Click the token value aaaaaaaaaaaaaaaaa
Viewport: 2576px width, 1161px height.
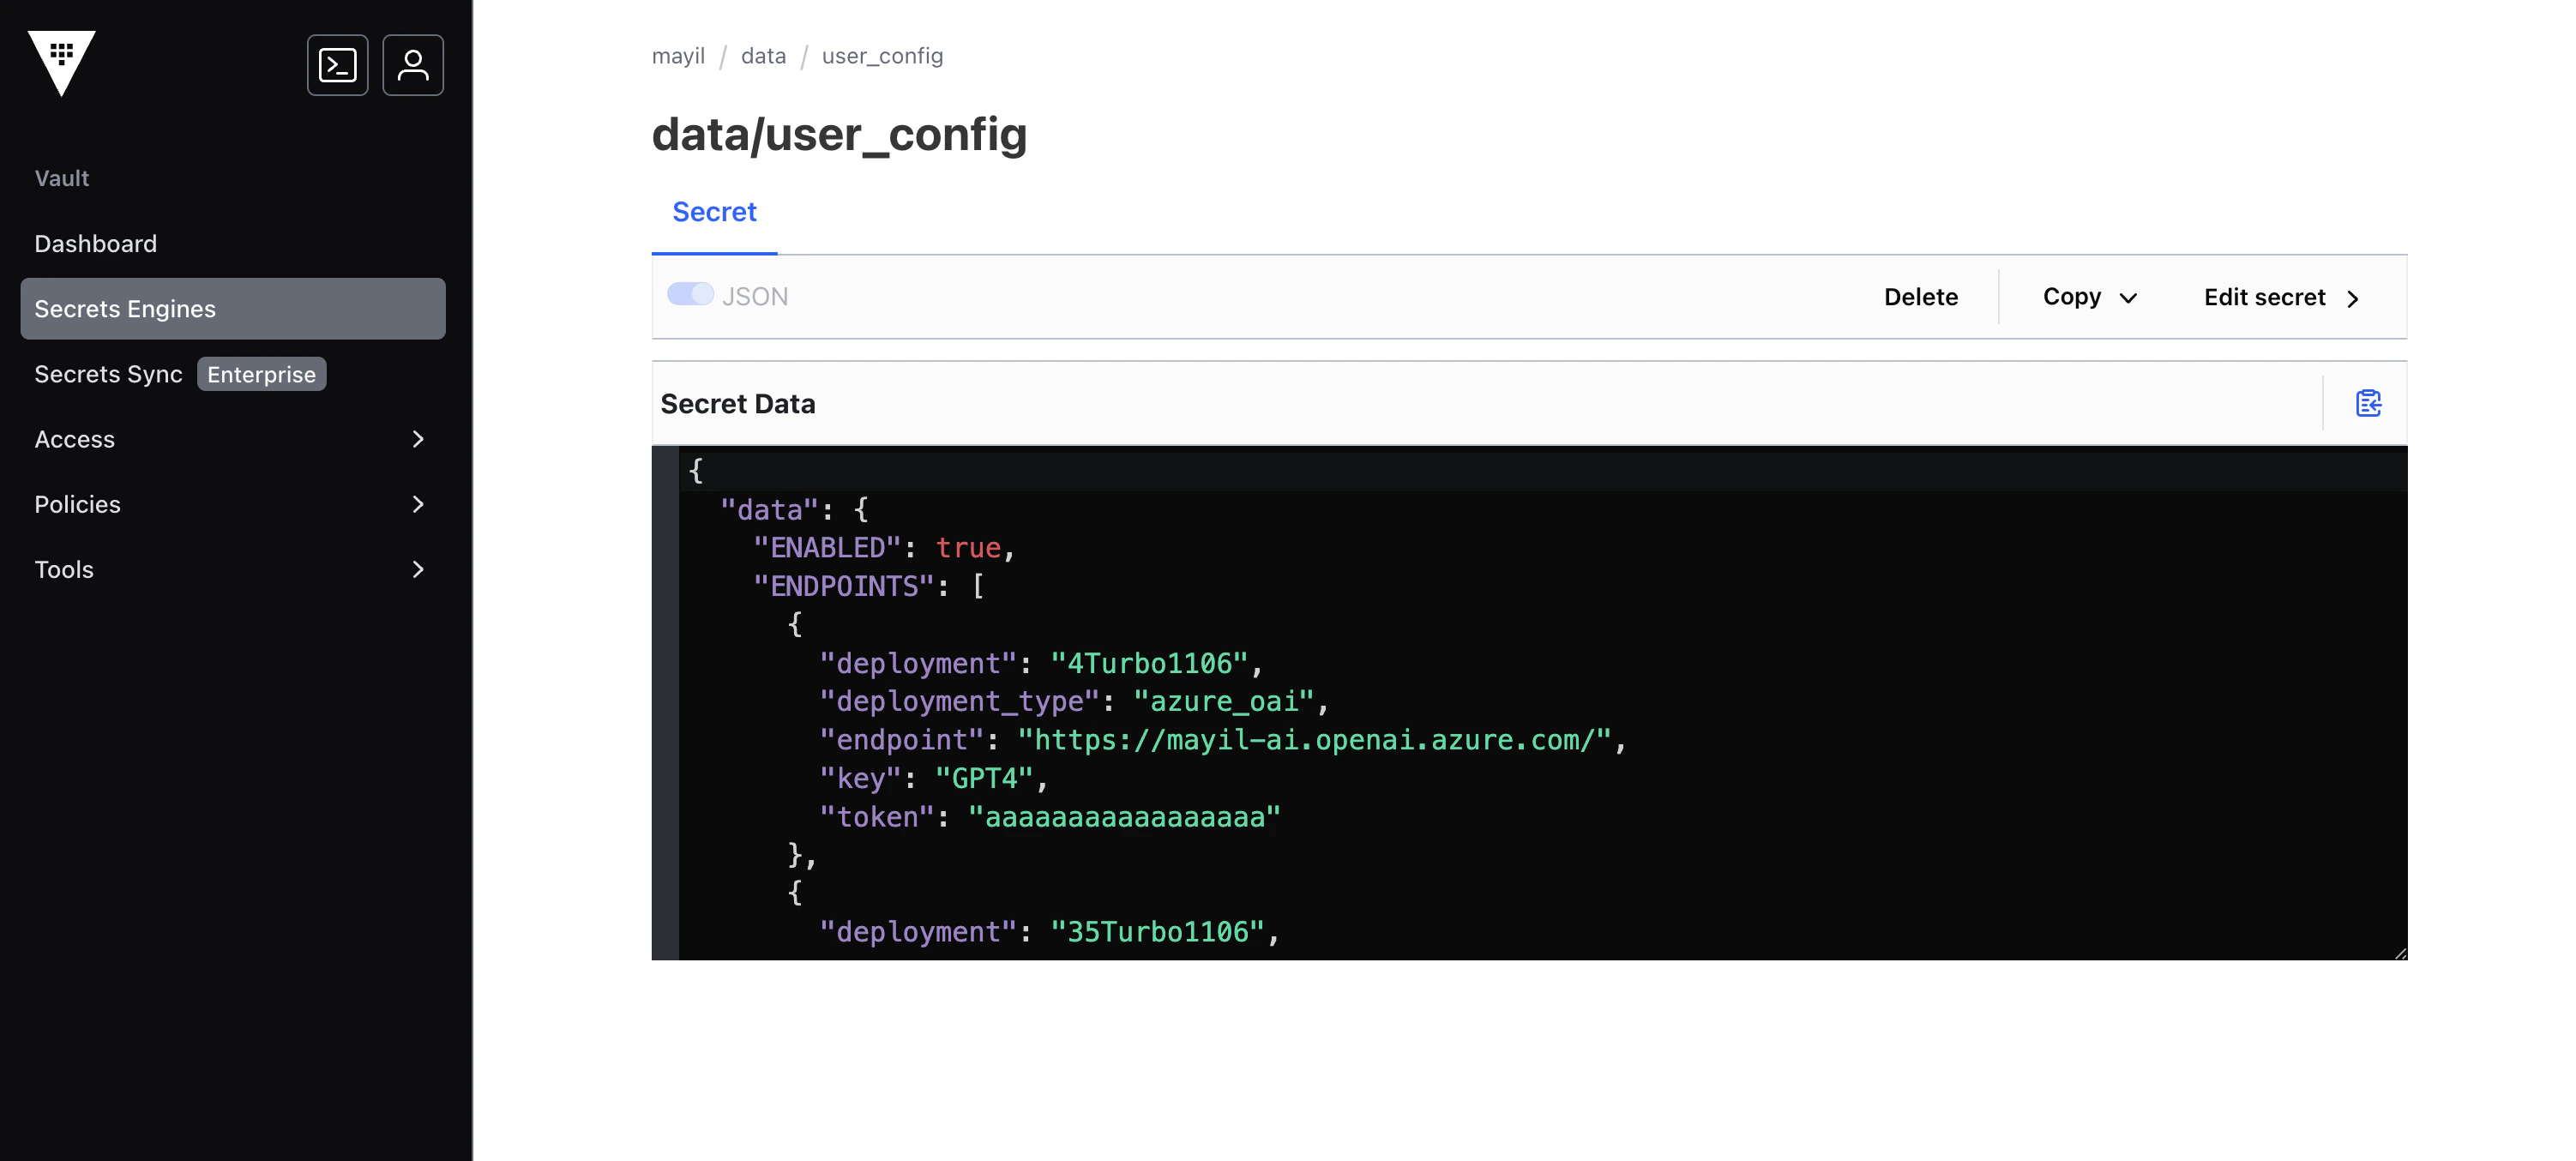(1124, 817)
